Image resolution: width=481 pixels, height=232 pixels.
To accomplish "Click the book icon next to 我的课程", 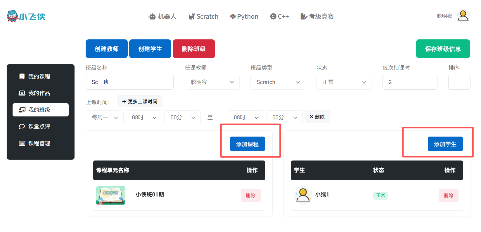I will 22,76.
